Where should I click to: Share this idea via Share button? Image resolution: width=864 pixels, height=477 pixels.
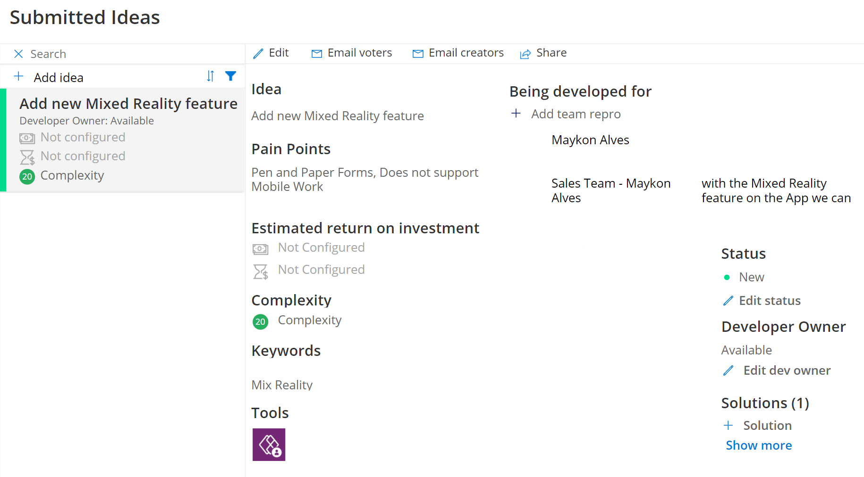pyautogui.click(x=543, y=53)
